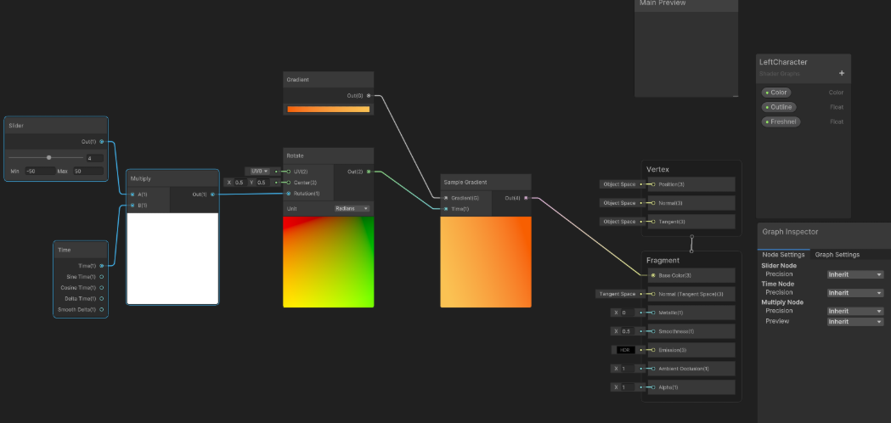
Task: Click the Rotate Center Y field
Action: [262, 183]
